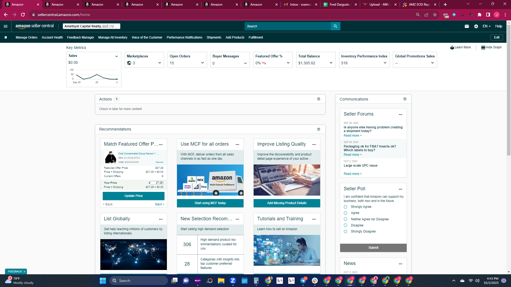This screenshot has width=511, height=287.
Task: Open Manage Orders menu
Action: click(x=27, y=37)
